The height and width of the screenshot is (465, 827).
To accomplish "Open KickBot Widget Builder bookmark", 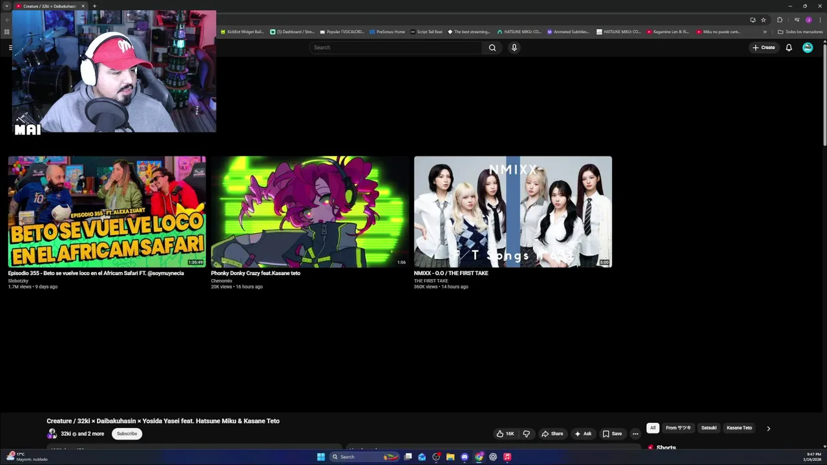I will [x=242, y=32].
